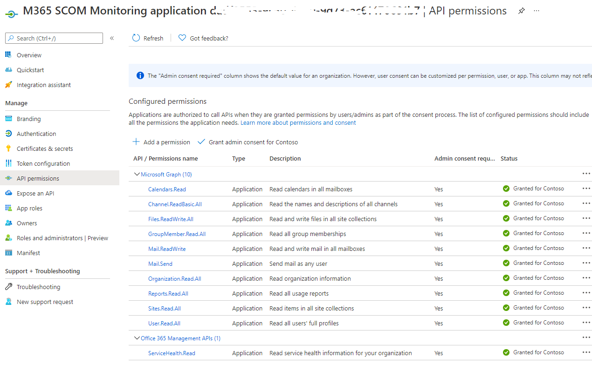Click the info icon in the blue banner
The image size is (592, 371).
(x=140, y=75)
